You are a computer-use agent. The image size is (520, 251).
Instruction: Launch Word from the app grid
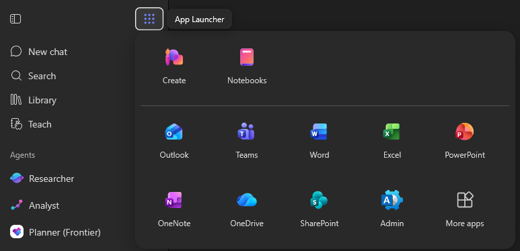tap(320, 140)
